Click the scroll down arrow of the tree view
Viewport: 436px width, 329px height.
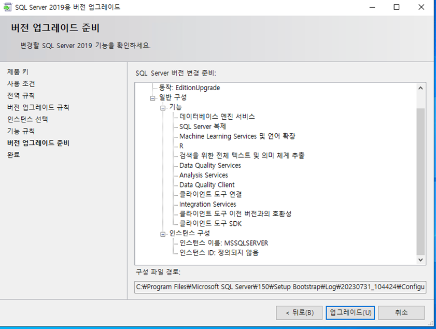tap(420, 260)
